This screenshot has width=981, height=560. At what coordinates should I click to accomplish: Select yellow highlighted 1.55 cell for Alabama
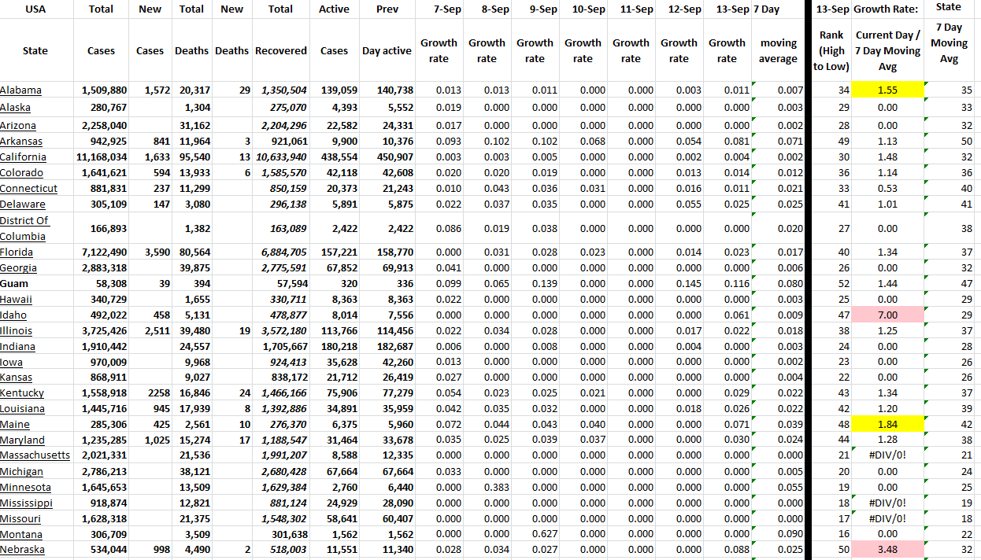887,90
